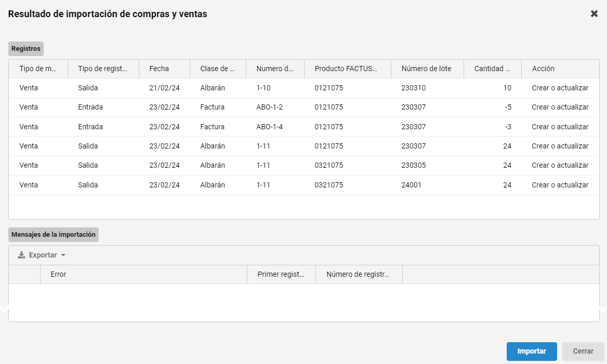Click the Acción column header
Image resolution: width=607 pixels, height=364 pixels.
tap(560, 69)
